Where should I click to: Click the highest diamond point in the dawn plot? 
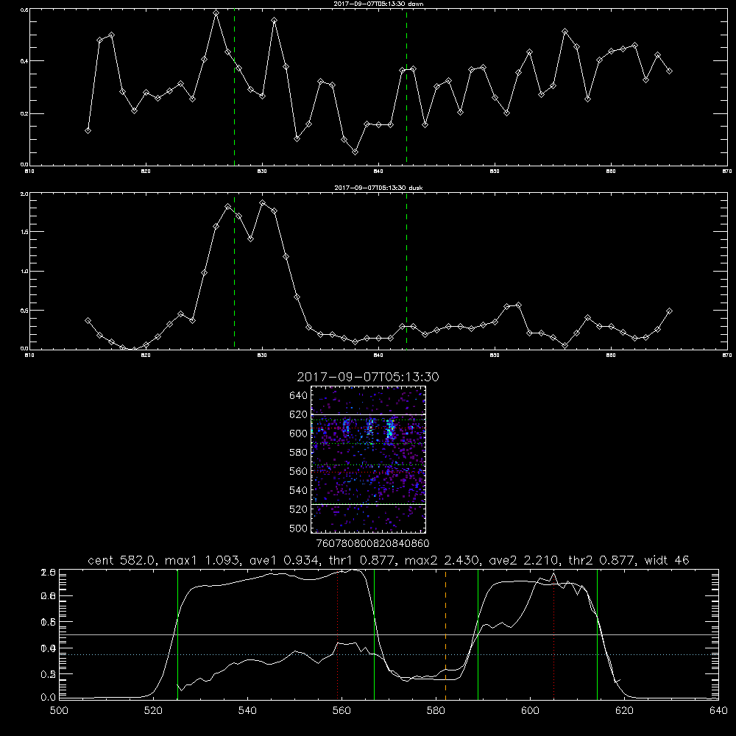coord(216,13)
